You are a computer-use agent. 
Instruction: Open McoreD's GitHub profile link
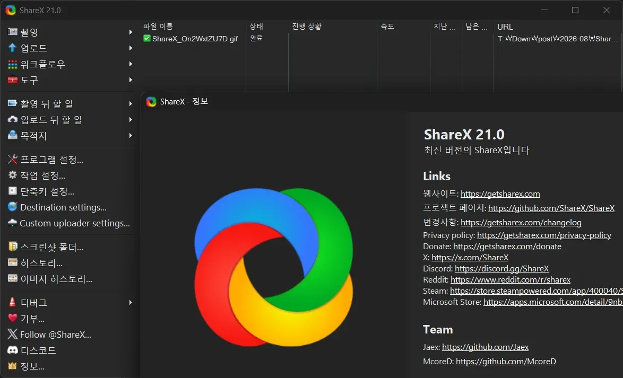click(x=506, y=362)
